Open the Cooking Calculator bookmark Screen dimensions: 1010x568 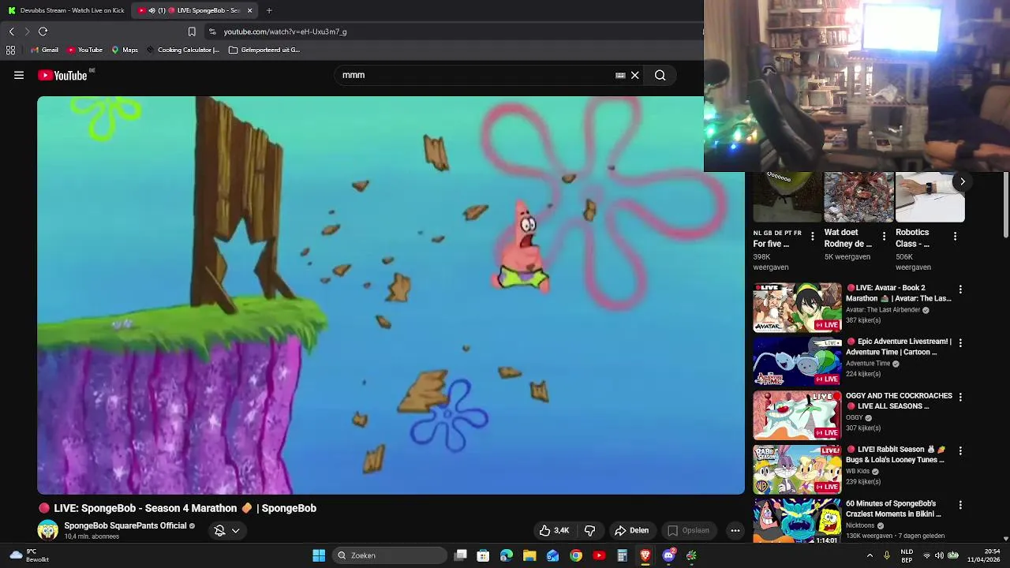click(182, 50)
